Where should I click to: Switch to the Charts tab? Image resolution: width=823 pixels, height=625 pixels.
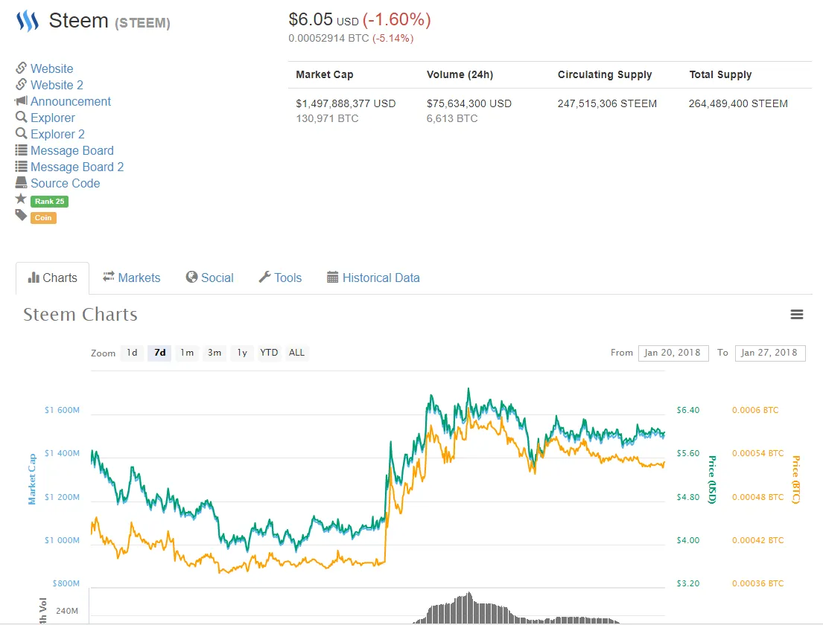tap(52, 278)
